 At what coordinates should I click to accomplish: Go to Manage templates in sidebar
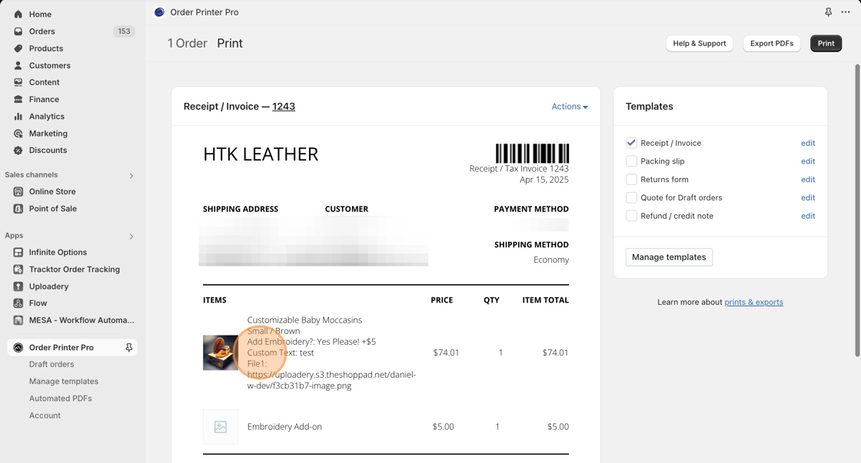[x=64, y=382]
